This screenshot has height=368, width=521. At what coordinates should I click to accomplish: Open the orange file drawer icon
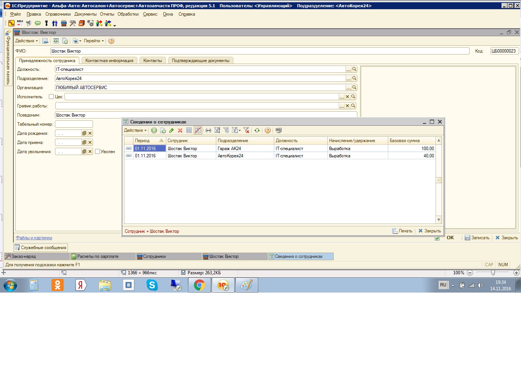click(x=82, y=23)
